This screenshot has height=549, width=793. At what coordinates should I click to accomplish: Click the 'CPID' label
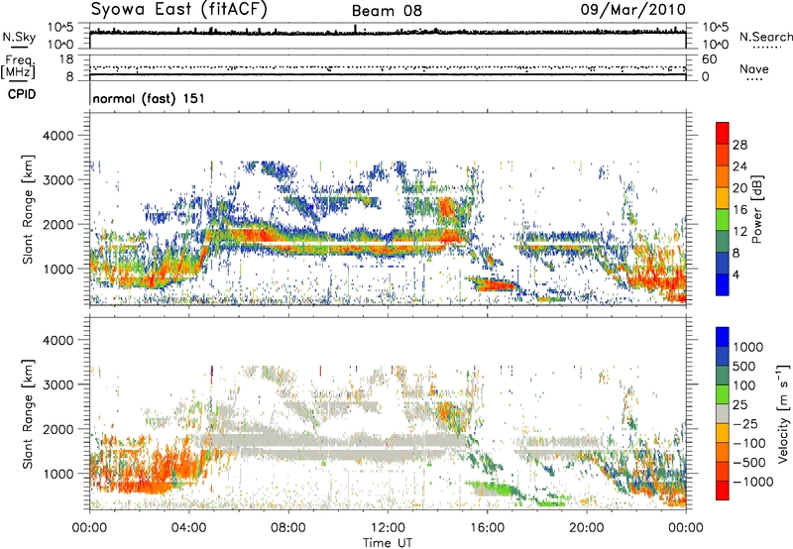pyautogui.click(x=22, y=94)
